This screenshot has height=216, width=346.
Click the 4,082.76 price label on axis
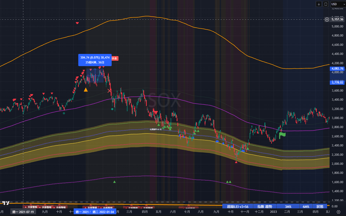[337, 68]
